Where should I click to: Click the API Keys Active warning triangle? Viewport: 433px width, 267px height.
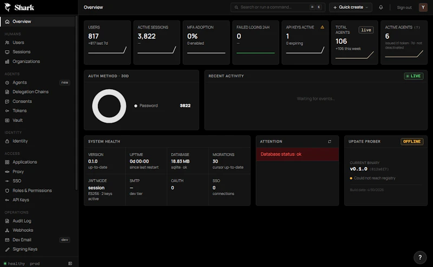[x=322, y=27]
